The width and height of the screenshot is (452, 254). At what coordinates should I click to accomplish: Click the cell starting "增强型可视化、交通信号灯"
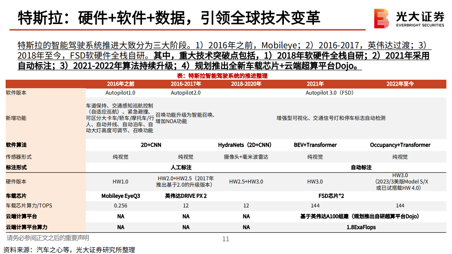coord(331,118)
